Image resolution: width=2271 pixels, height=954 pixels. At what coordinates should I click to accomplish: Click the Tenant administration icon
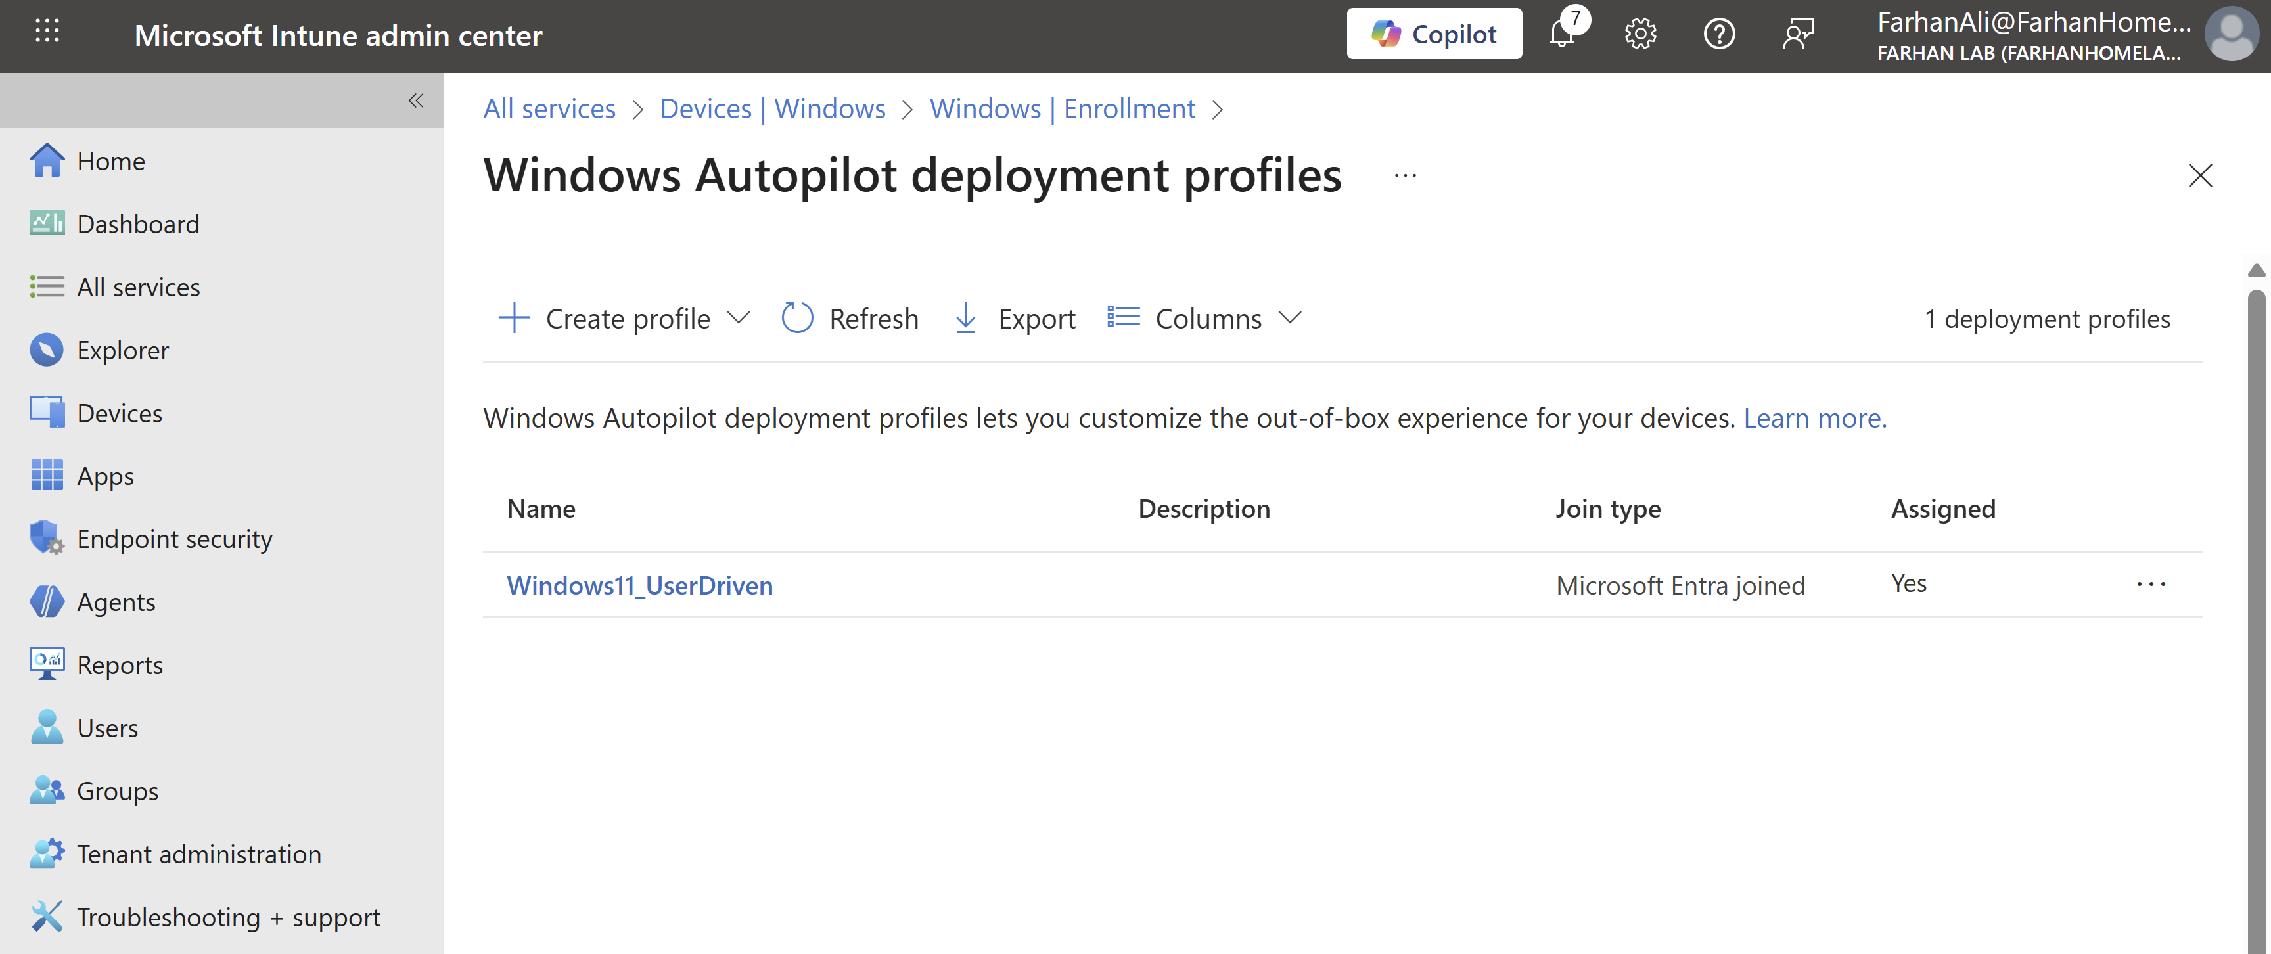coord(46,853)
